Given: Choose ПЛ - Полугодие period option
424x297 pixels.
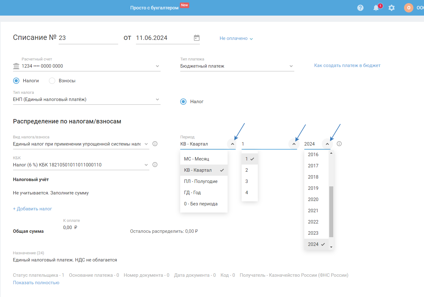Looking at the screenshot, I should point(204,181).
